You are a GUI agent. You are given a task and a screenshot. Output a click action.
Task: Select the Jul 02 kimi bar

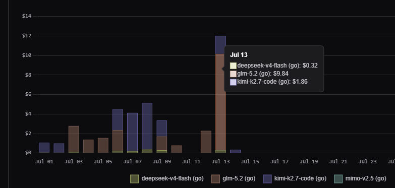pos(59,148)
